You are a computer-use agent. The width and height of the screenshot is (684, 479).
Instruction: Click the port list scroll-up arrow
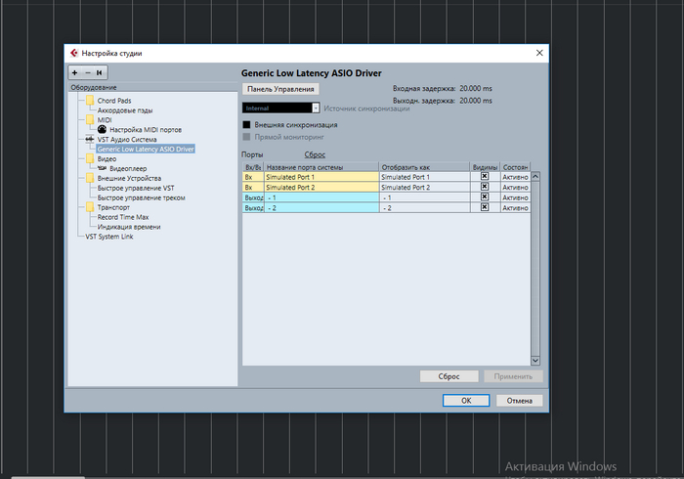[x=535, y=176]
